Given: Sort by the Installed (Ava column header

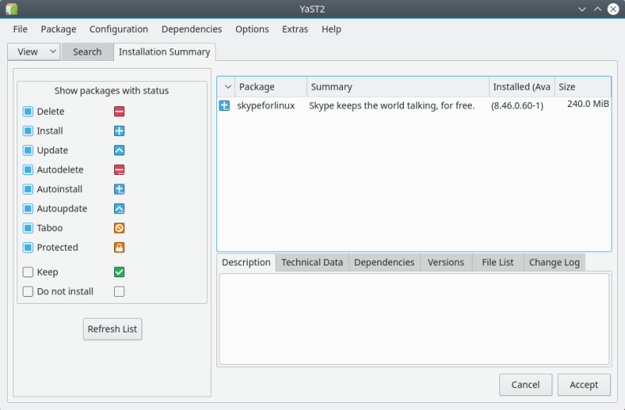Looking at the screenshot, I should pyautogui.click(x=522, y=87).
